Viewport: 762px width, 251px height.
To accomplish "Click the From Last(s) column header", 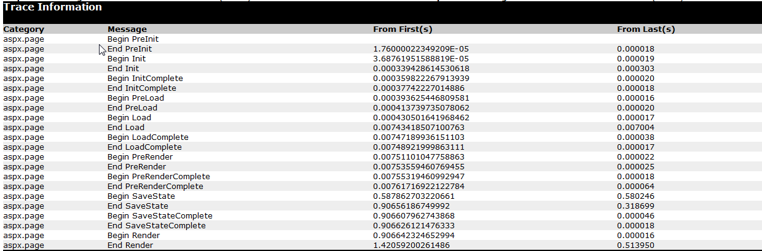I will coord(646,29).
